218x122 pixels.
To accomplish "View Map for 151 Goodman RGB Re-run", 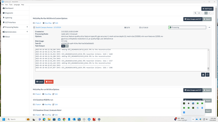I will (47, 104).
